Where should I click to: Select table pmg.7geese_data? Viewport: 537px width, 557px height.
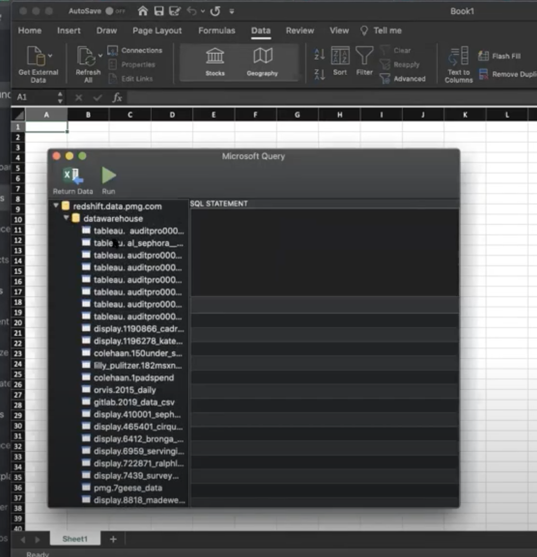coord(122,488)
